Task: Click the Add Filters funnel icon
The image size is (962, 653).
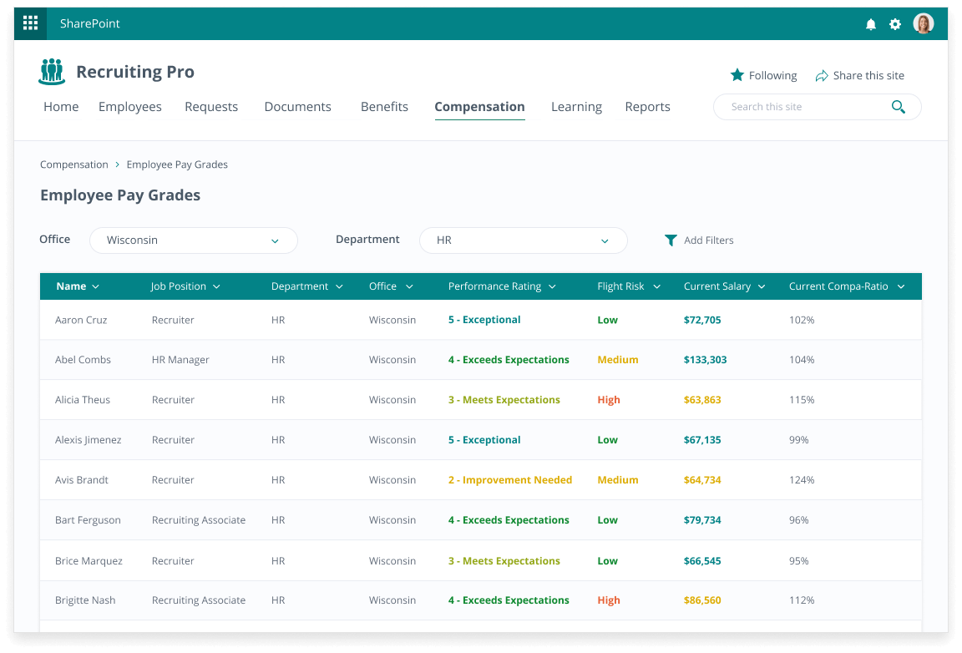Action: 671,240
